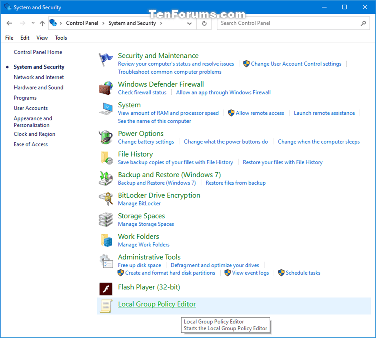Click the Flash Player icon
The height and width of the screenshot is (338, 376).
(106, 289)
